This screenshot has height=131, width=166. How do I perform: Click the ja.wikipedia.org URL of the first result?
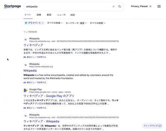tap(74, 41)
